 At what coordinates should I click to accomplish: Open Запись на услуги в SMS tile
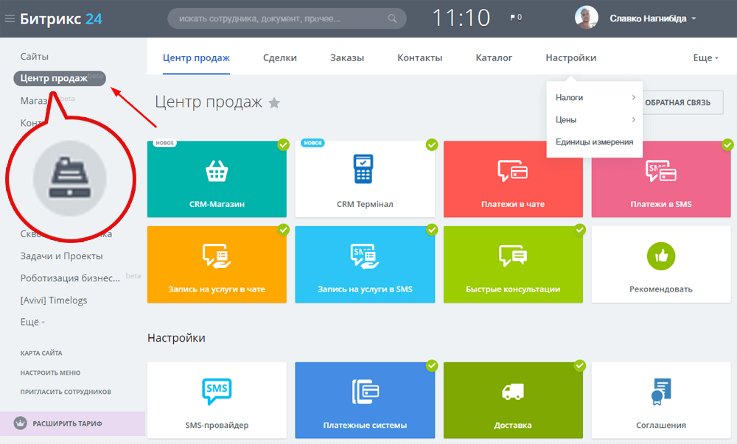click(x=365, y=264)
